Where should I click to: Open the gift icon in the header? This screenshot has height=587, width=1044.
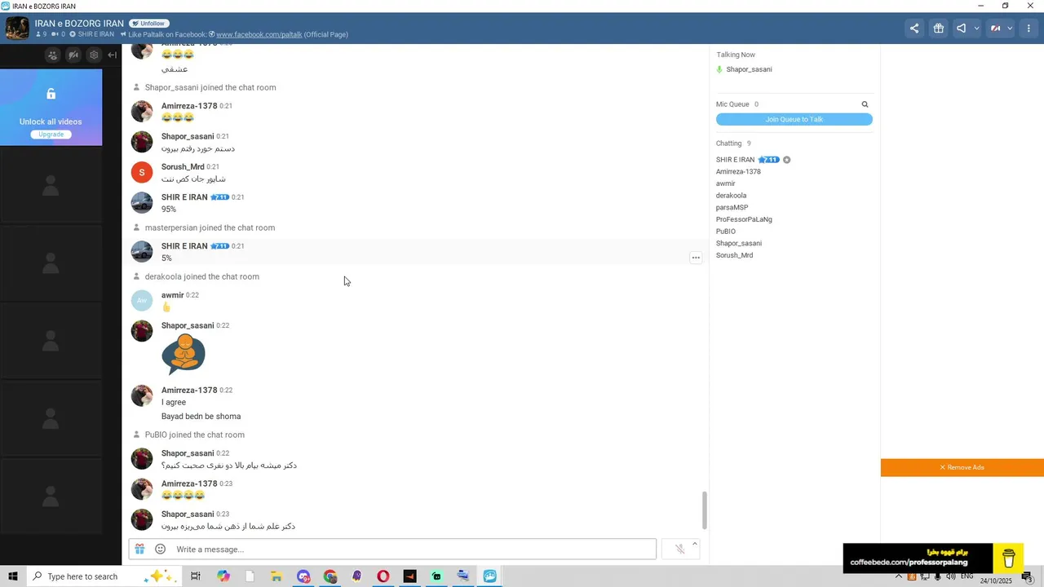[x=939, y=29]
